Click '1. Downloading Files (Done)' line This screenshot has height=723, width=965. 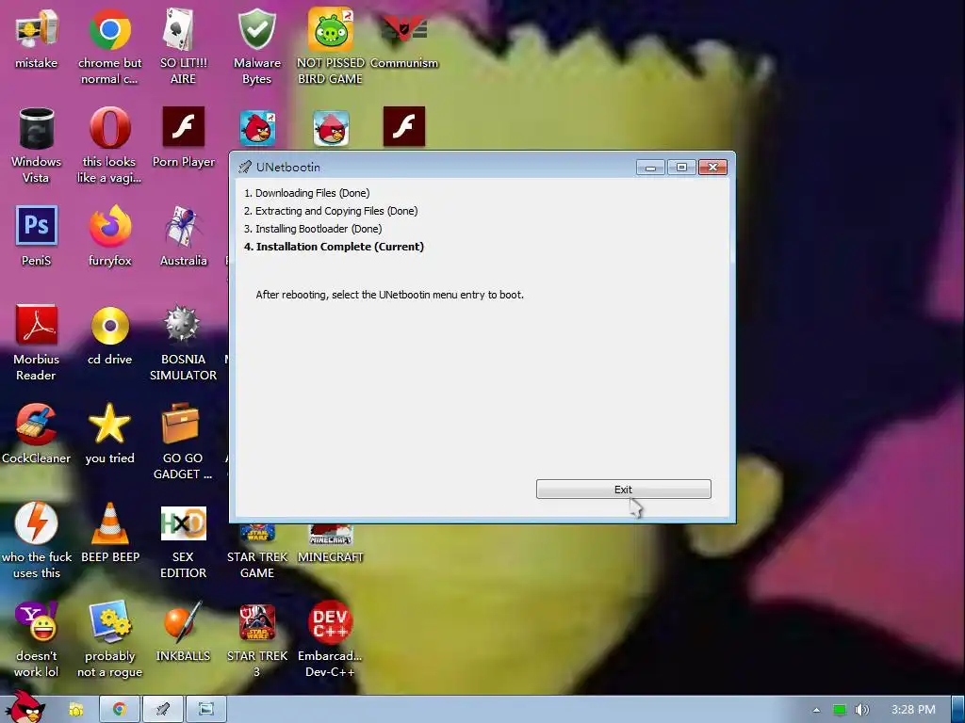(306, 193)
